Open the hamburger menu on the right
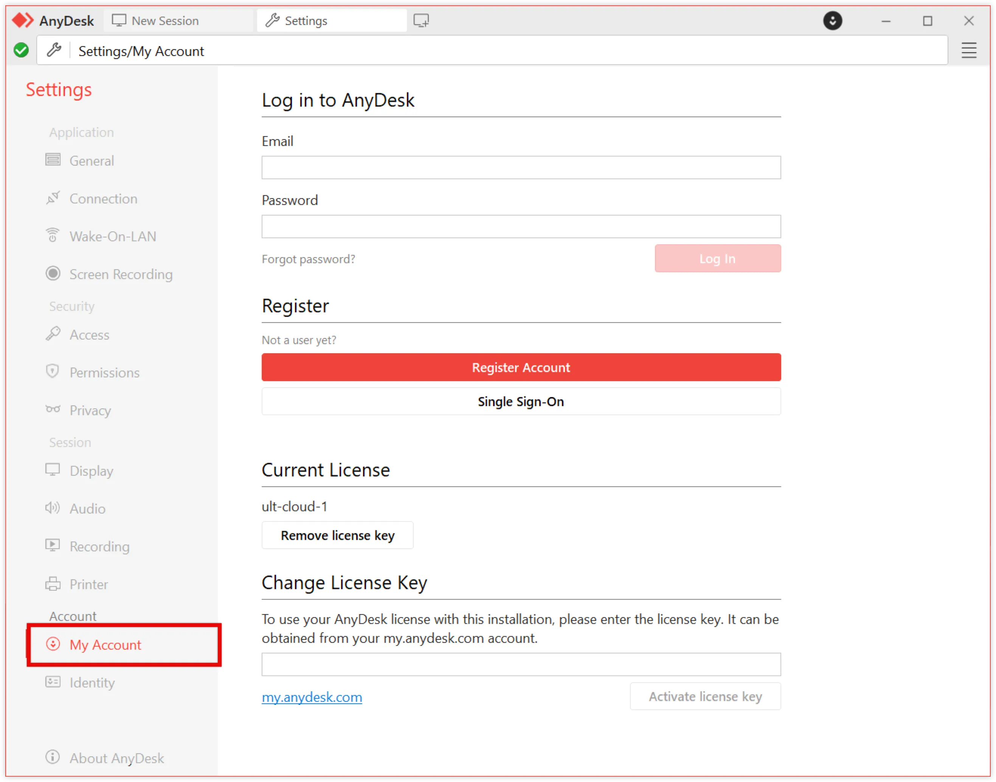Screen dimensions: 996x782 point(968,50)
